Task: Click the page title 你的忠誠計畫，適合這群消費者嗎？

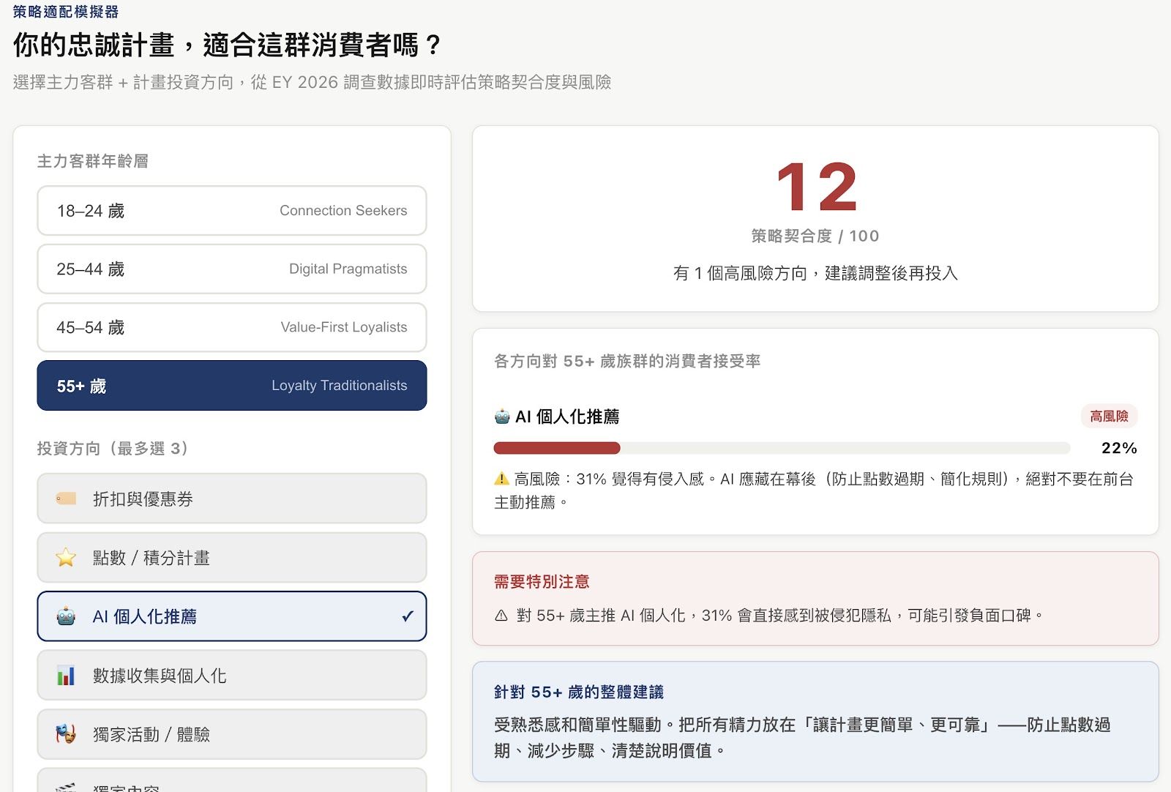Action: (x=228, y=45)
